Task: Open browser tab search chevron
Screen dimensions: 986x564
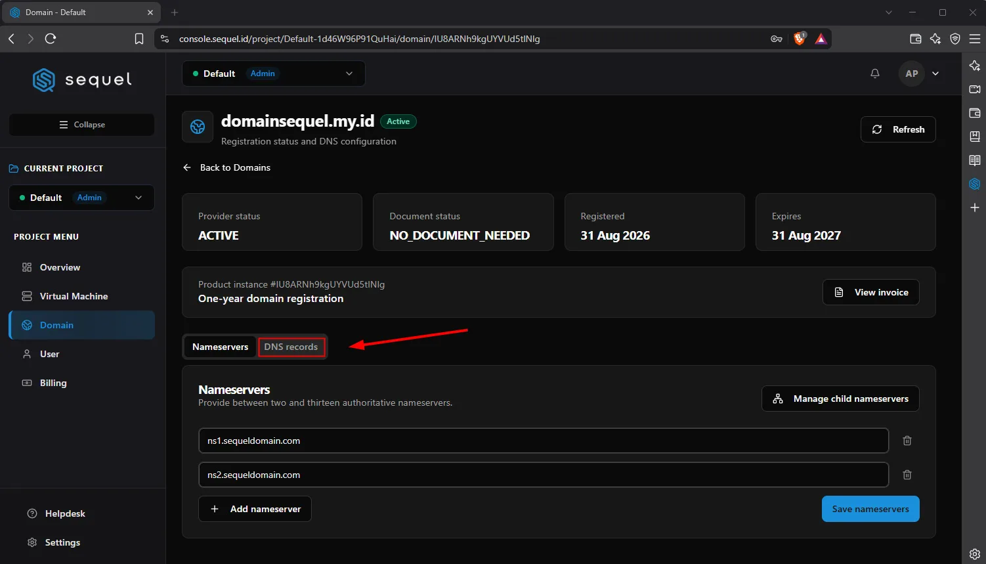Action: (889, 12)
